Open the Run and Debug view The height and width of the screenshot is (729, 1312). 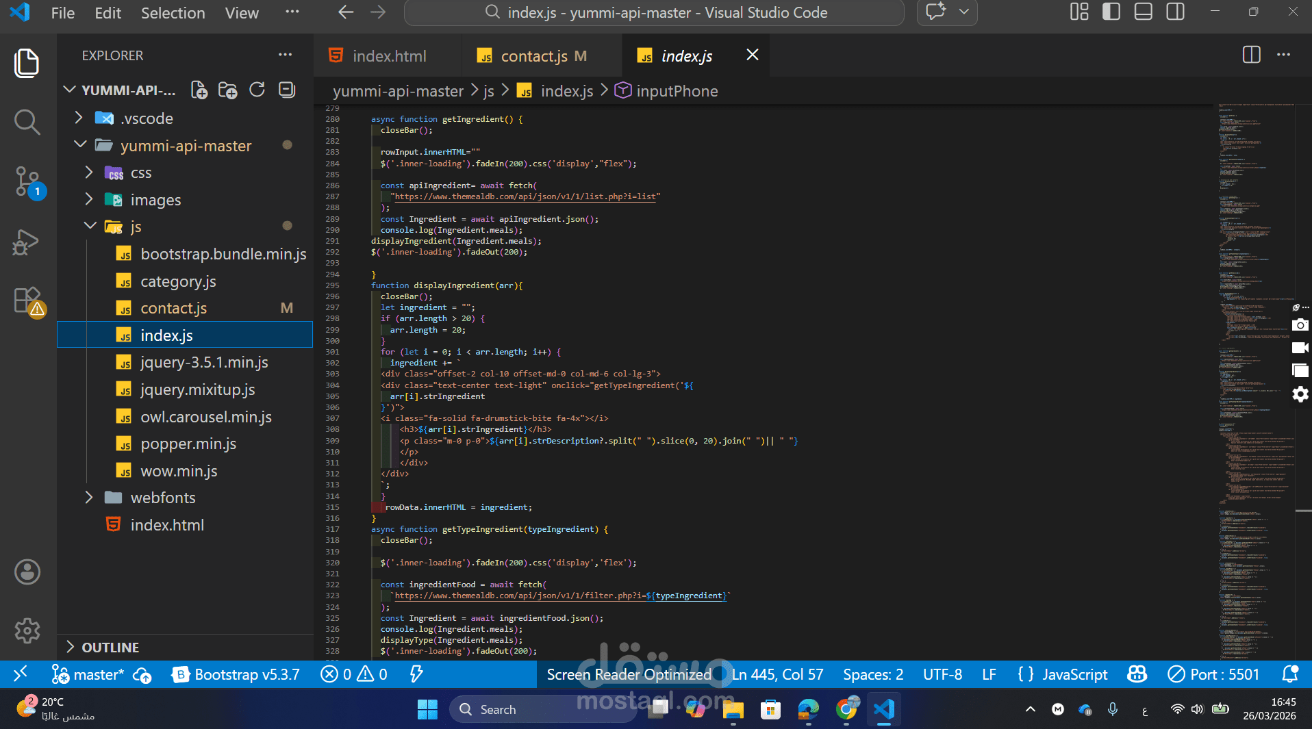point(27,242)
